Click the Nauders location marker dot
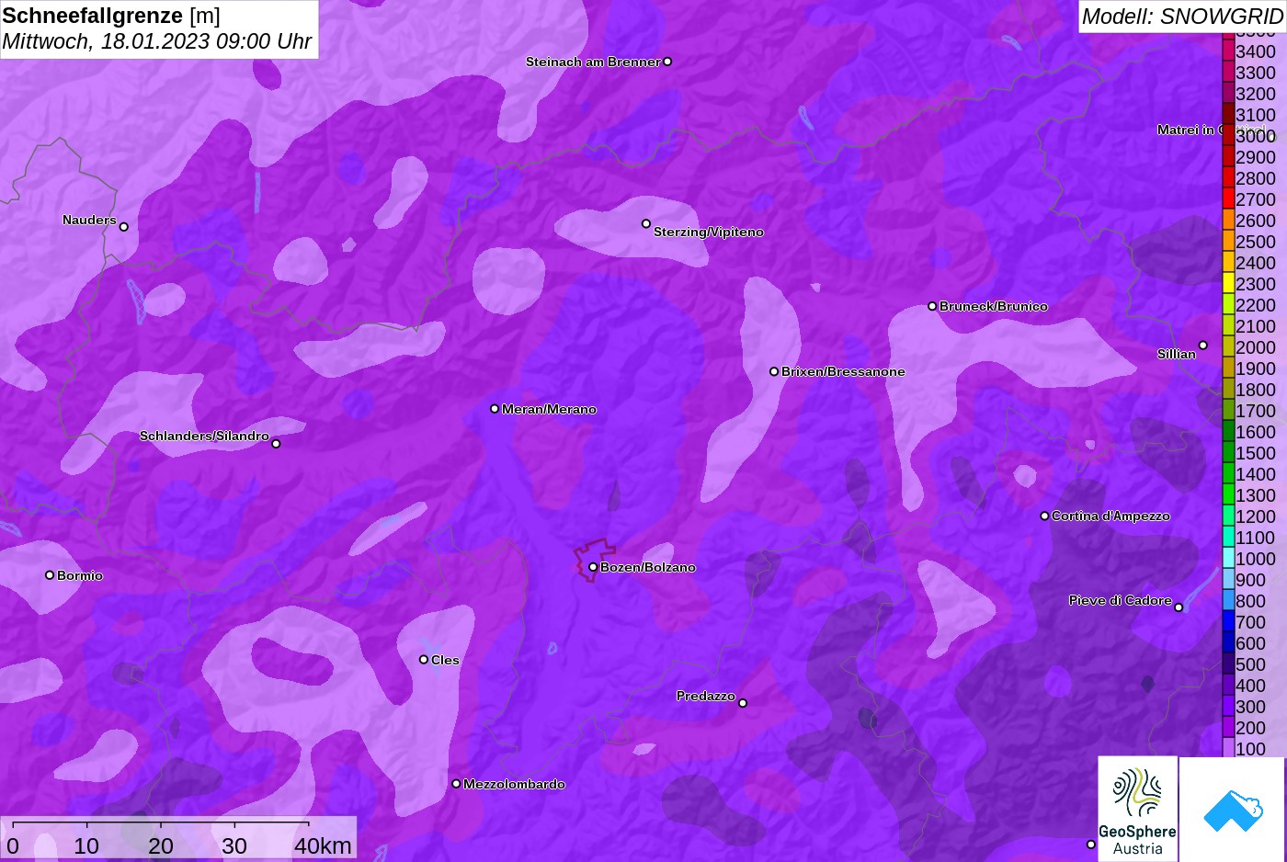 pyautogui.click(x=124, y=226)
